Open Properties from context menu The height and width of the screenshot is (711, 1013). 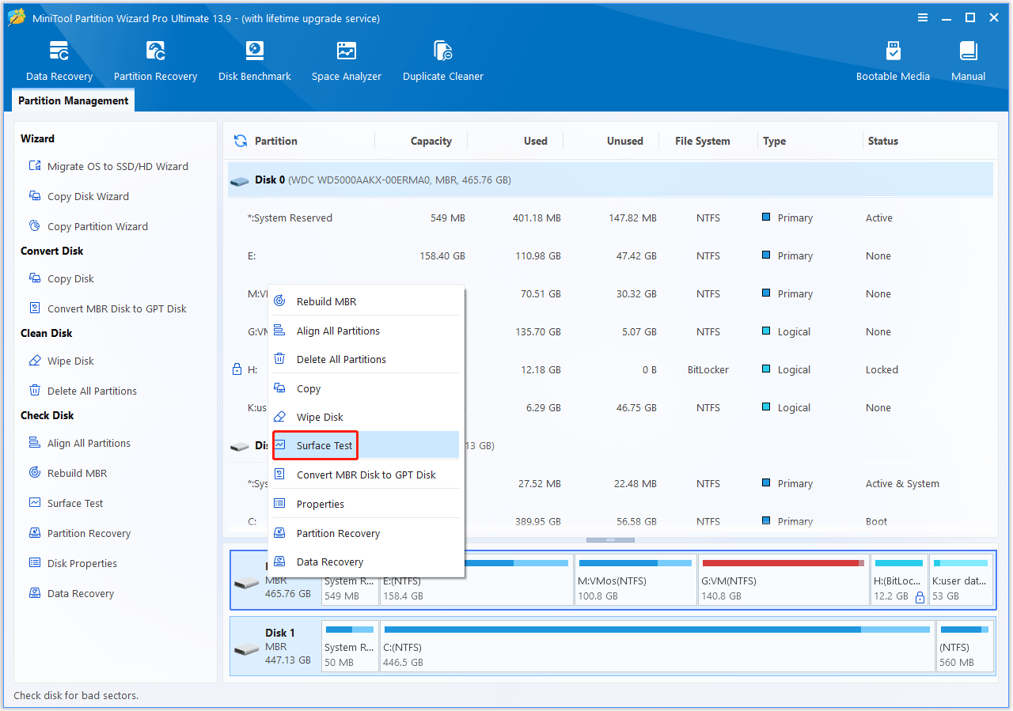[366, 504]
